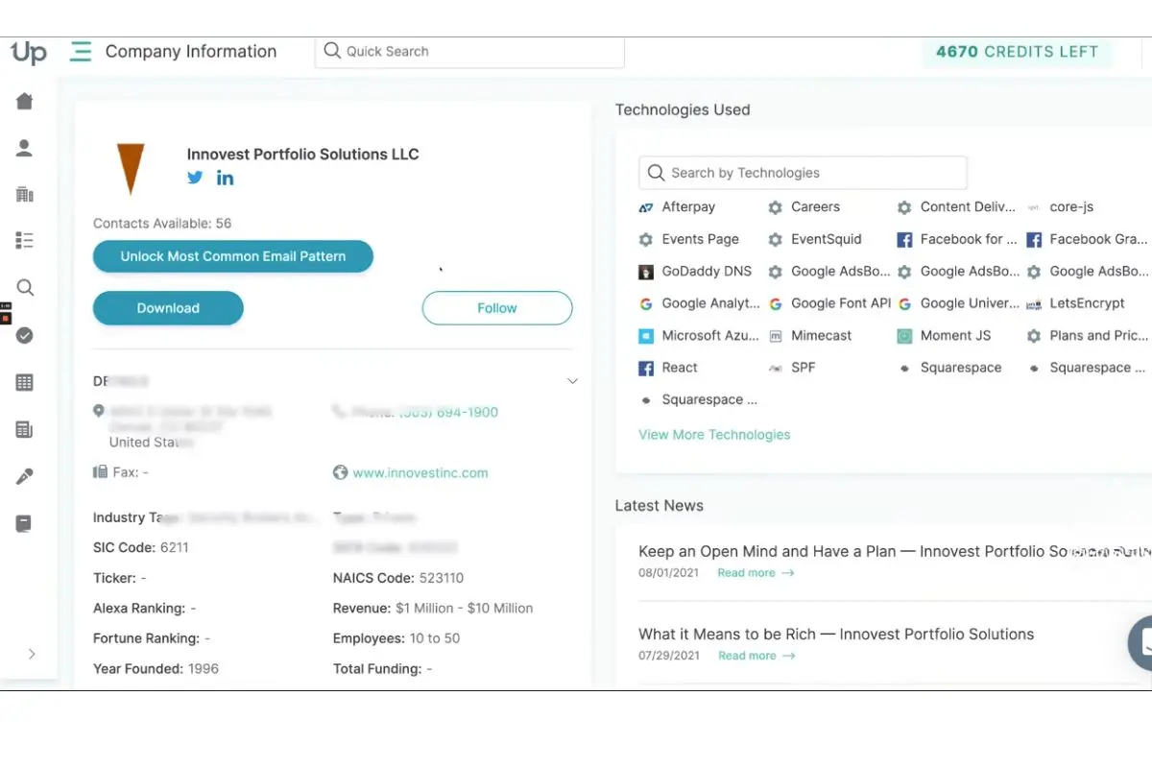Open the View More Technologies link

714,434
